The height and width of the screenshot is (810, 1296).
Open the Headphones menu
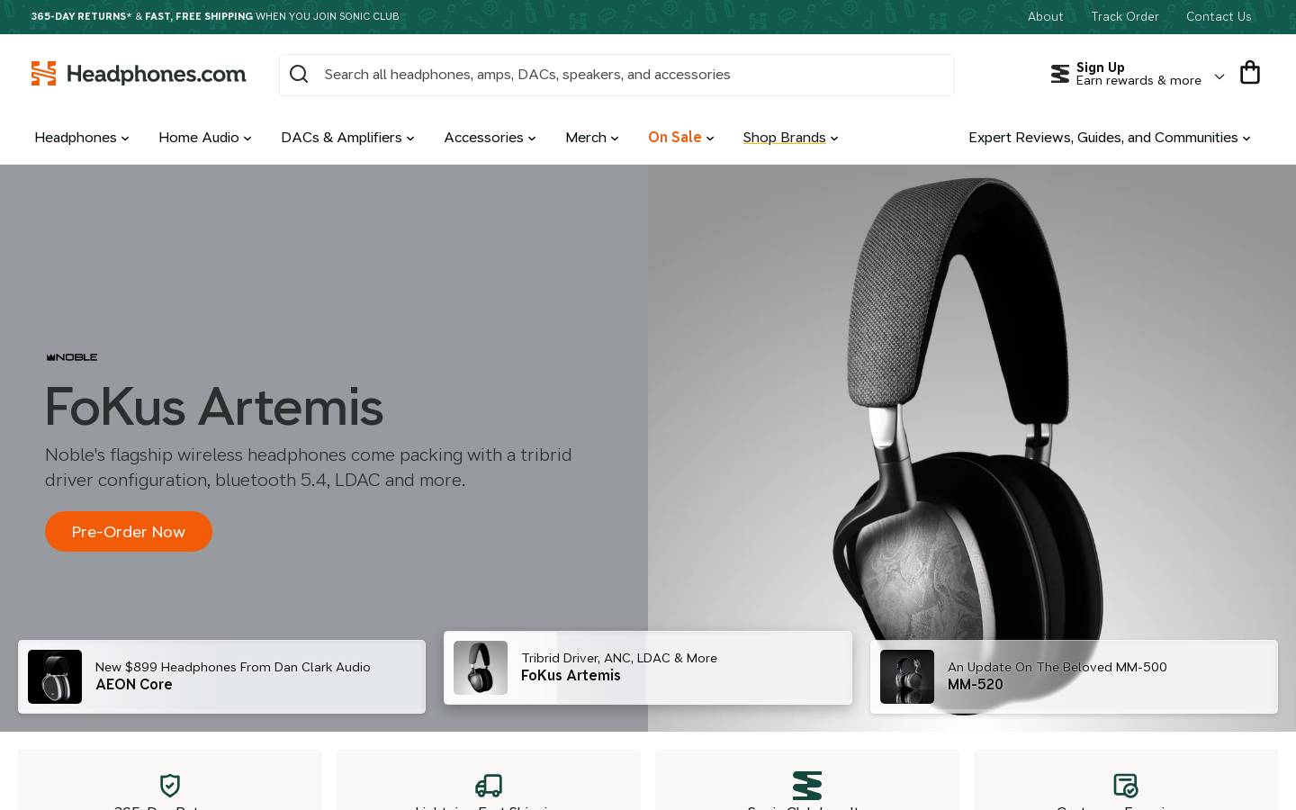82,138
